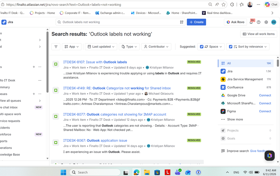The image size is (280, 176).
Task: Open ITDESK-4149 Outlook Categorize result
Action: 117,88
